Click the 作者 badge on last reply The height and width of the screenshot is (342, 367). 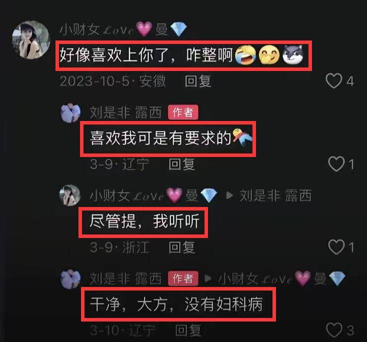tap(183, 278)
